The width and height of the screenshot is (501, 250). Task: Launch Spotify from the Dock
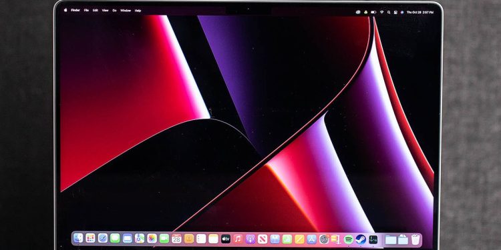point(349,239)
